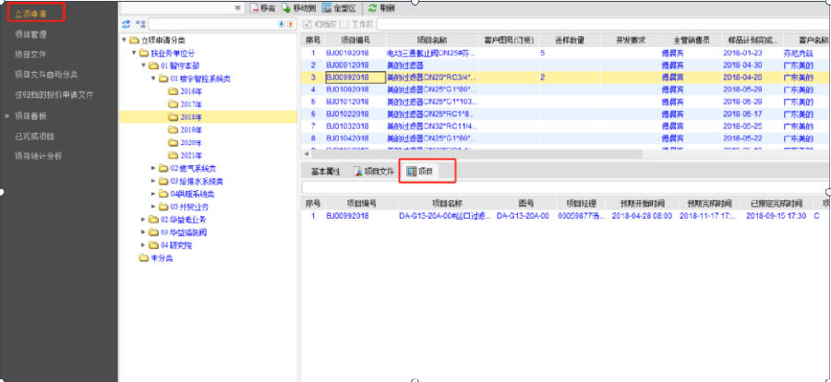Toggle the 工作区 checkbox

(344, 24)
